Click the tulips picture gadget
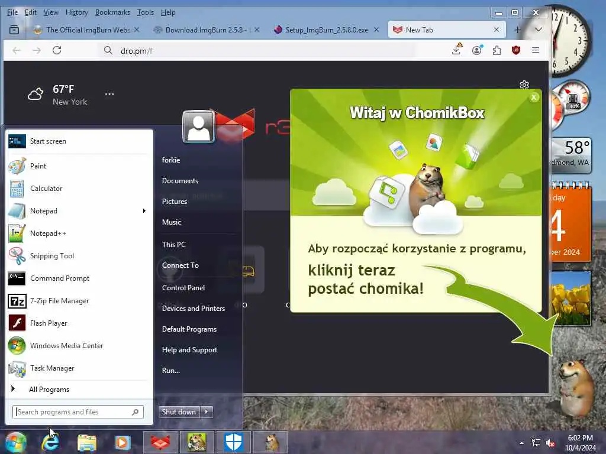This screenshot has width=606, height=454. point(571,299)
